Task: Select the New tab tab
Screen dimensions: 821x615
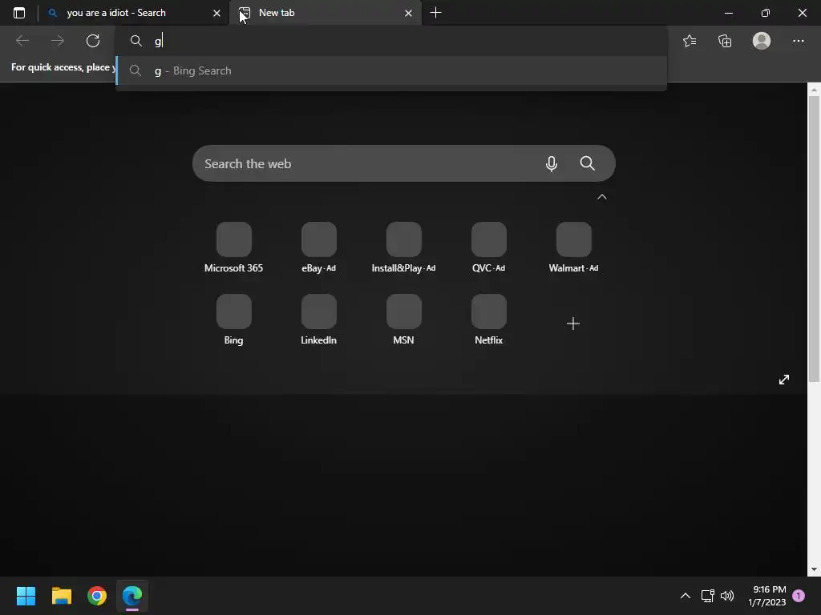Action: tap(325, 13)
